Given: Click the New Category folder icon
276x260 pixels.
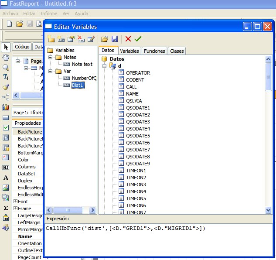Looking at the screenshot, I should click(x=51, y=39).
